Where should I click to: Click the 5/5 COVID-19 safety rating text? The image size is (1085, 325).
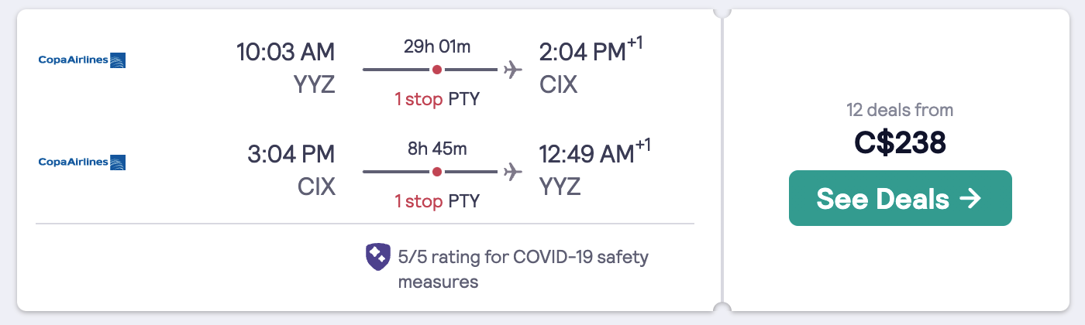click(523, 269)
